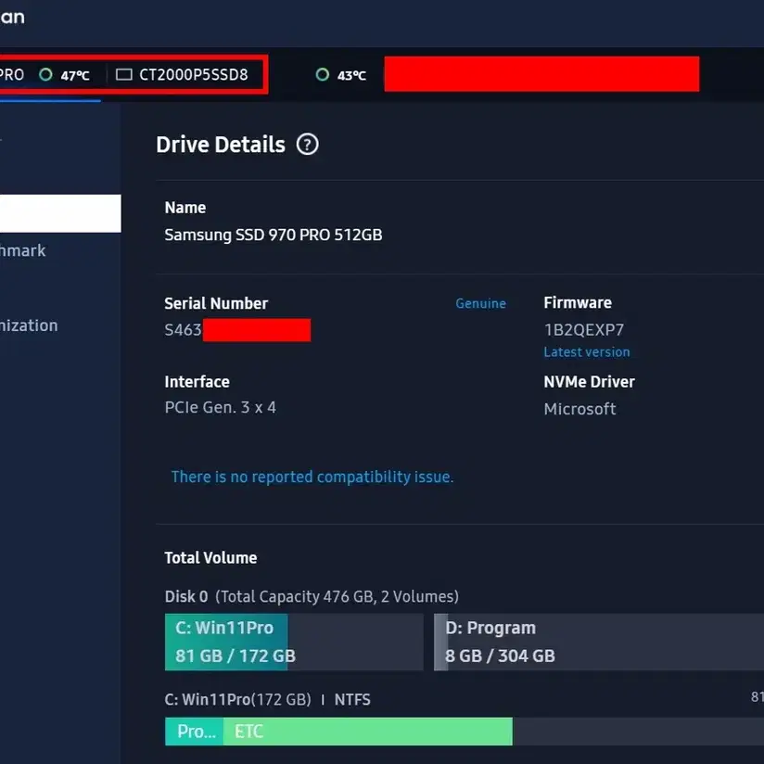
Task: Click the C: Win11Pro(172 GB) NTFS label
Action: coord(267,700)
